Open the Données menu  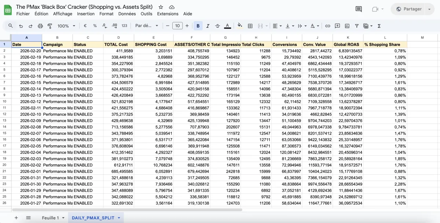127,14
